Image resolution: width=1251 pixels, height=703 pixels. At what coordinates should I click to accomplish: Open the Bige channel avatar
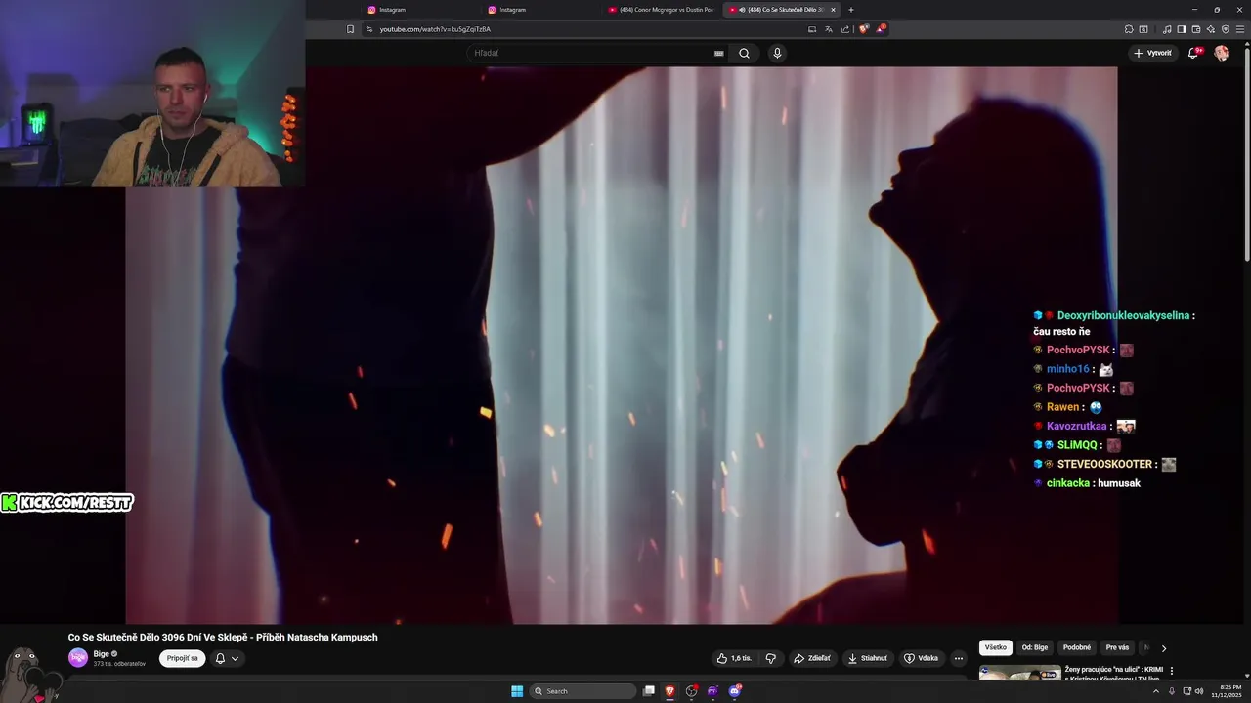coord(78,657)
